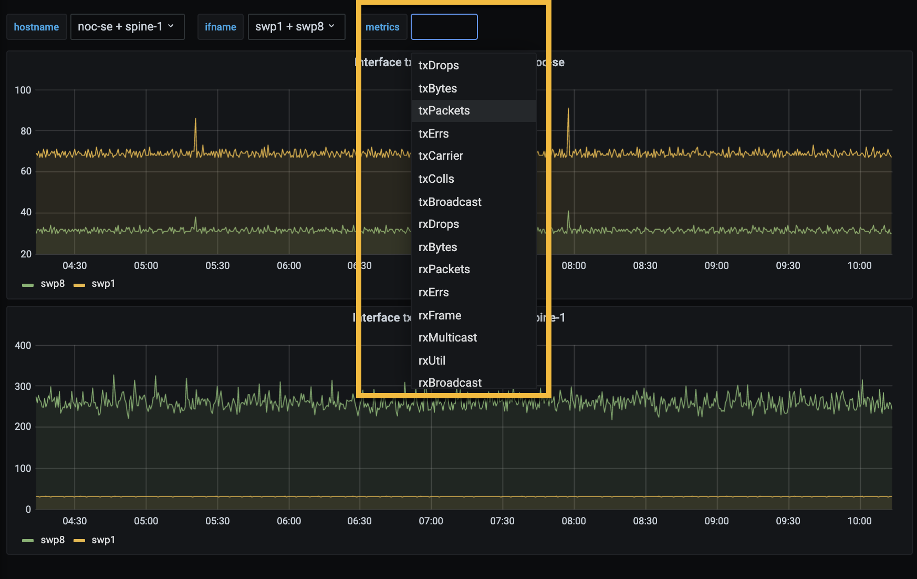Select the highlighted txPackets option
This screenshot has height=579, width=917.
click(x=444, y=110)
